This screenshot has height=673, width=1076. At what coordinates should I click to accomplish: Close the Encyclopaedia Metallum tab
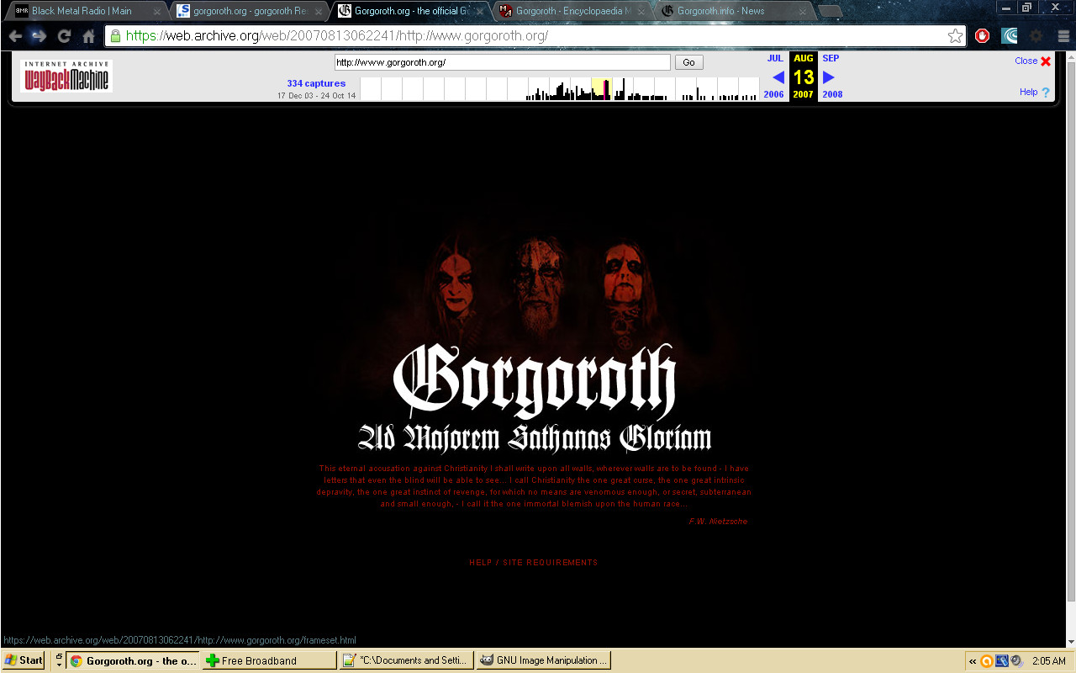point(641,12)
